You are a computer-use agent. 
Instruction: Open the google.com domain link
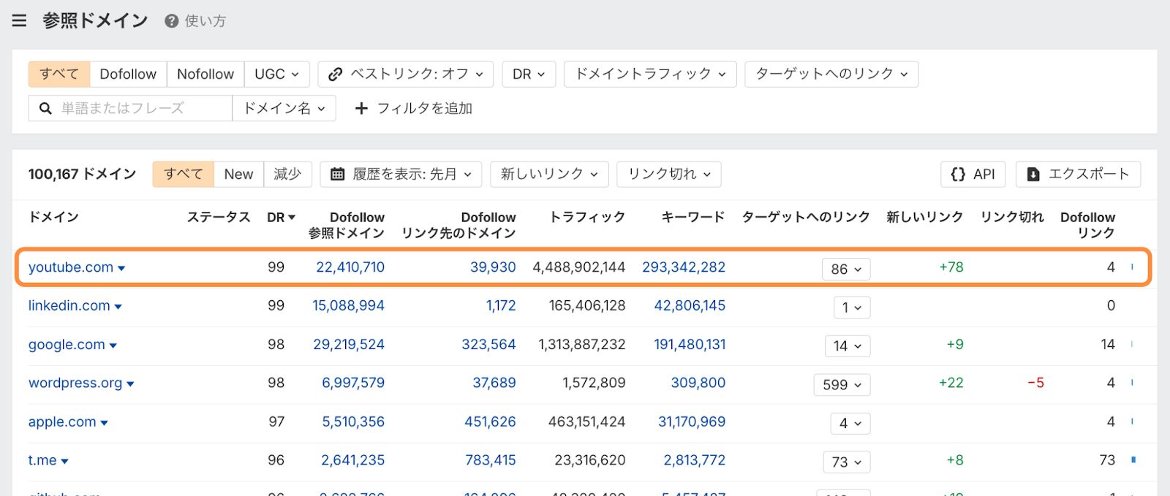67,344
